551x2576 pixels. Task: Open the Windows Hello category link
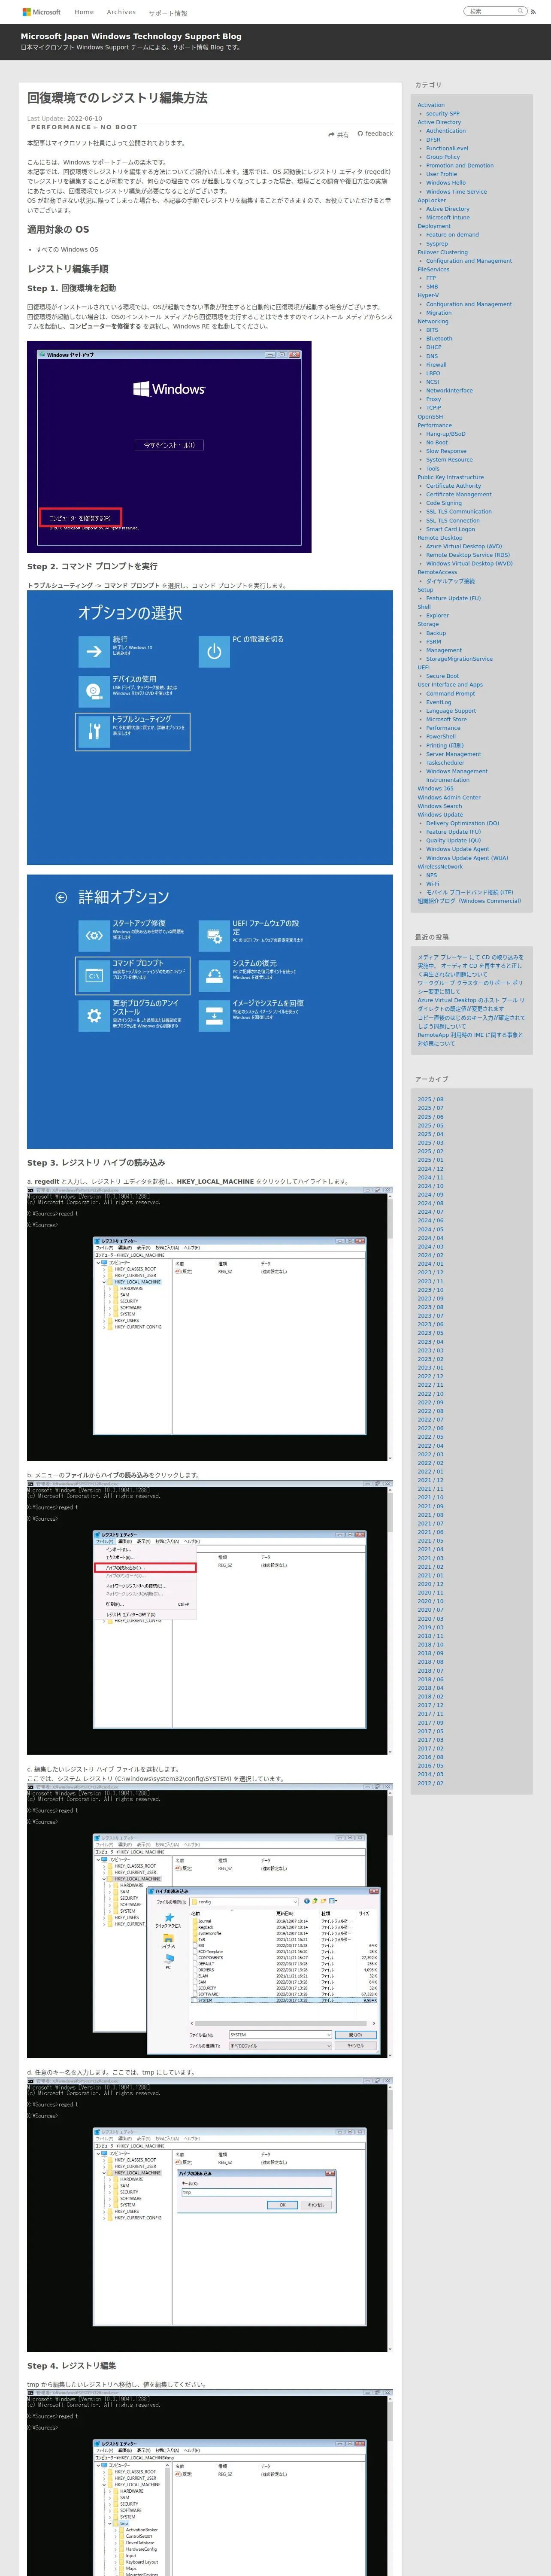pos(445,183)
